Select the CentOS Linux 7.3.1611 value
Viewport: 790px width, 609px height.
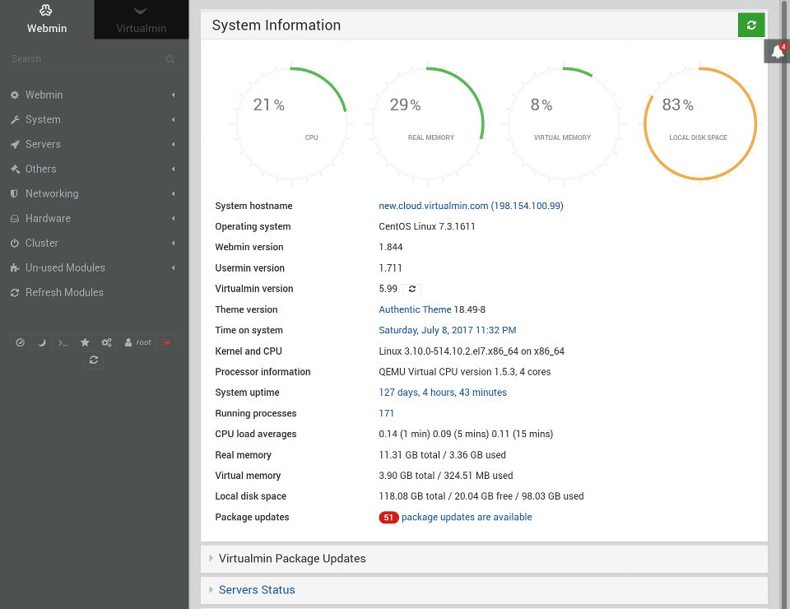(427, 226)
